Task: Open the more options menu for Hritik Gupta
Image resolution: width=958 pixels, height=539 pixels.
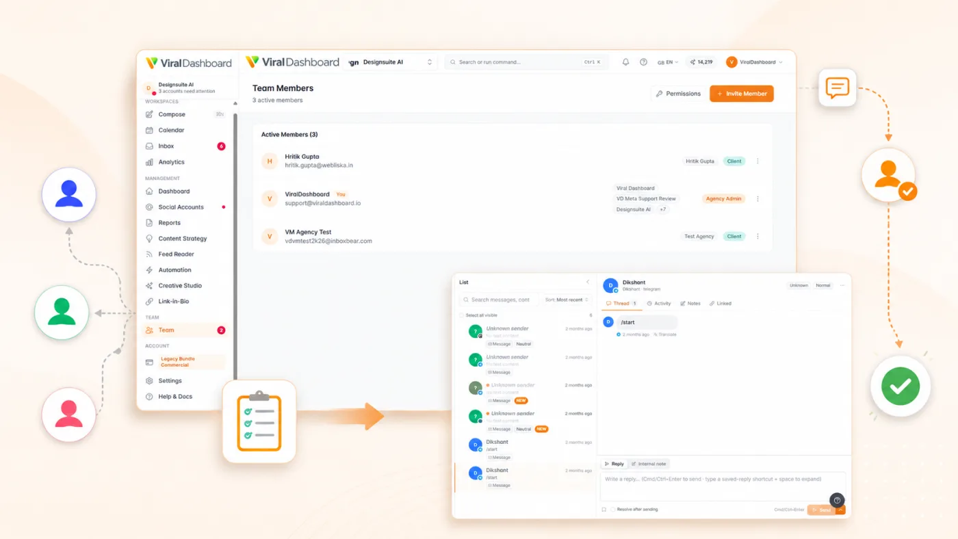Action: (x=758, y=161)
